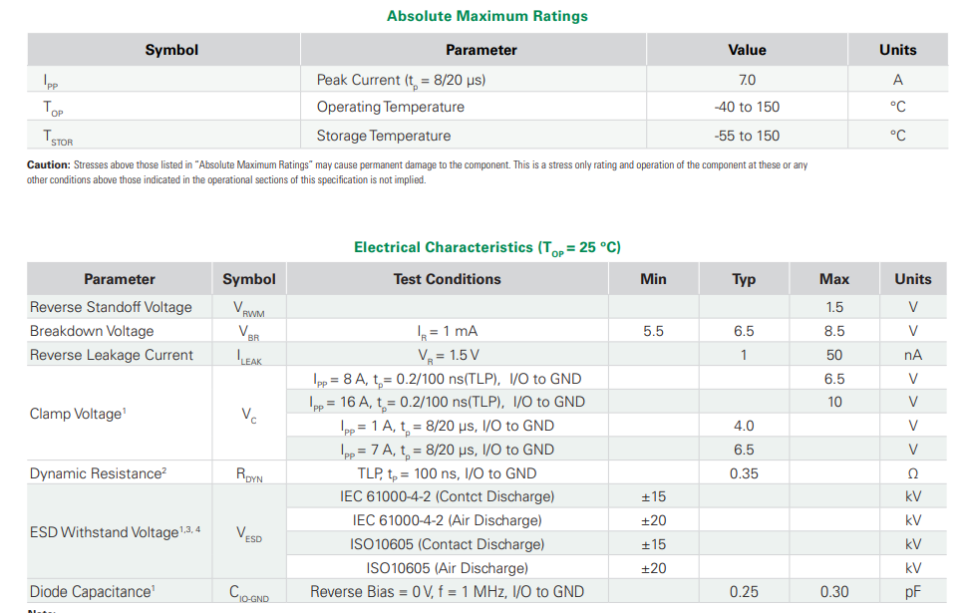Select the 16 A TLP test condition
Viewport: 966px width, 613px height.
click(x=448, y=403)
